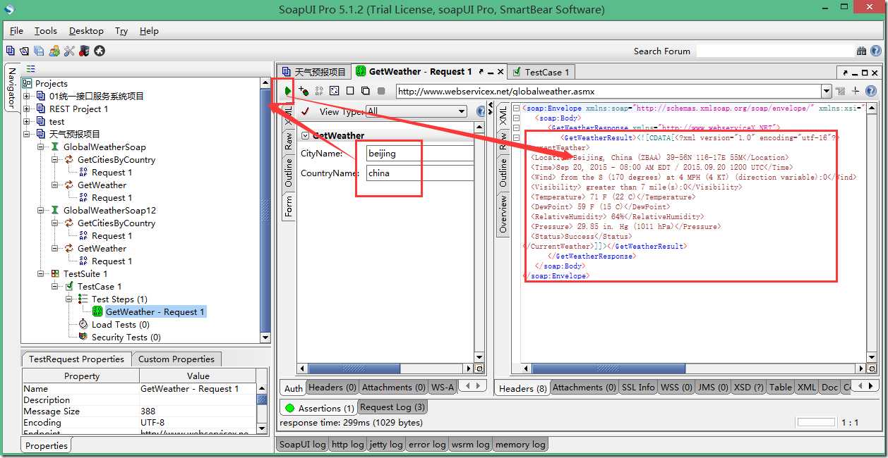888x458 pixels.
Task: Click the blue circular-arrows icon in the request toolbar
Action: pos(335,91)
